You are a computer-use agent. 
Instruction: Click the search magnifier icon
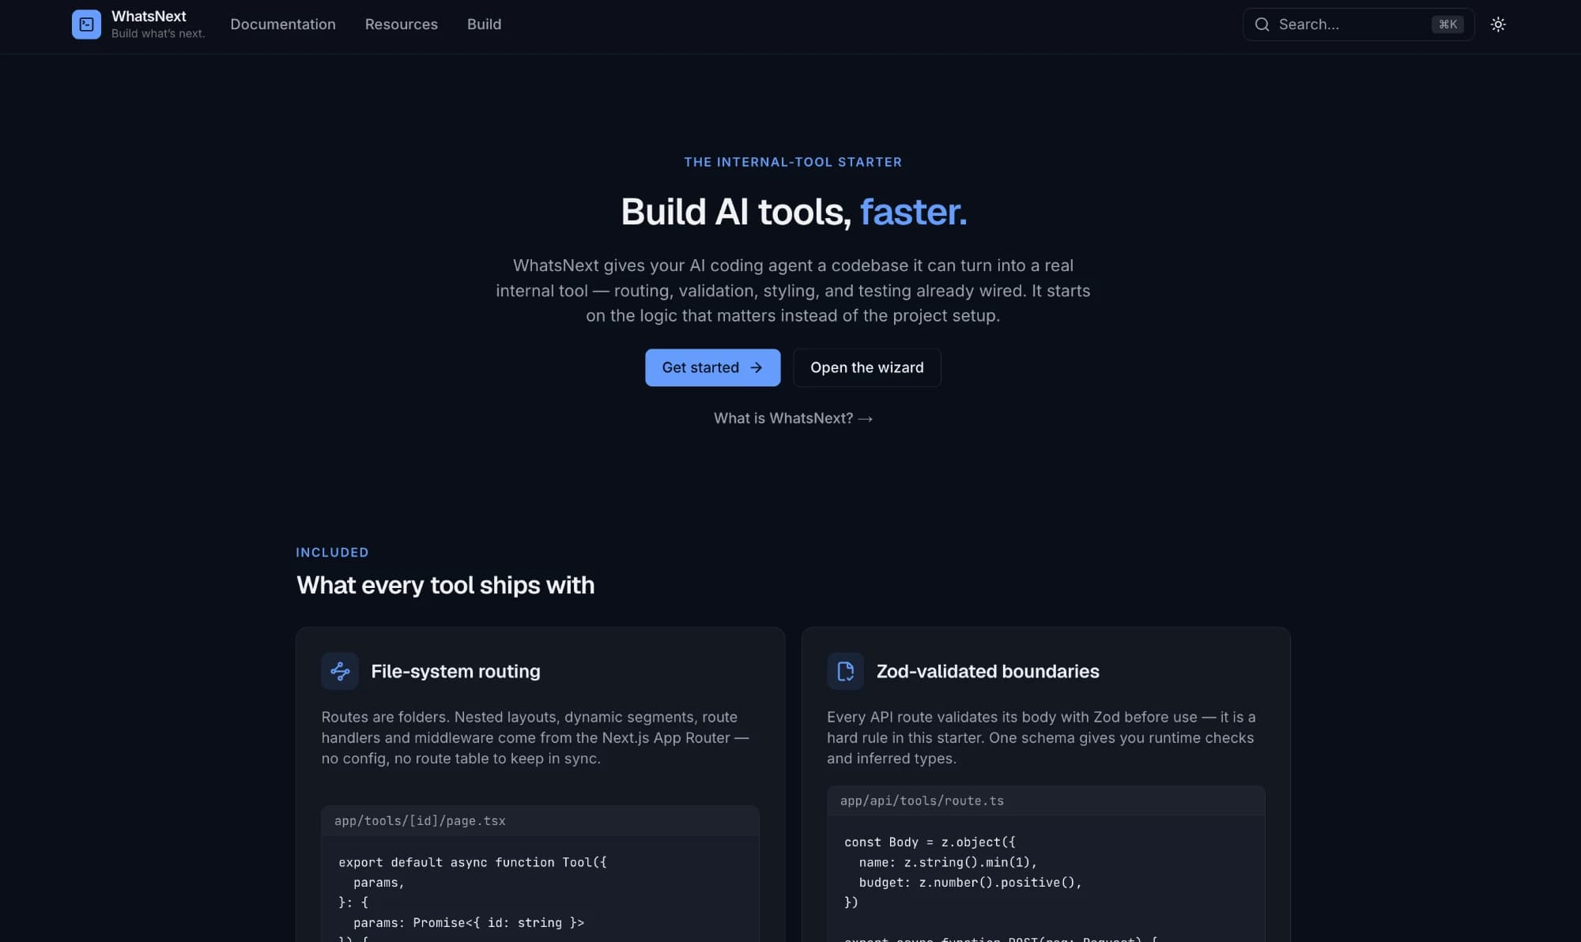pos(1262,24)
